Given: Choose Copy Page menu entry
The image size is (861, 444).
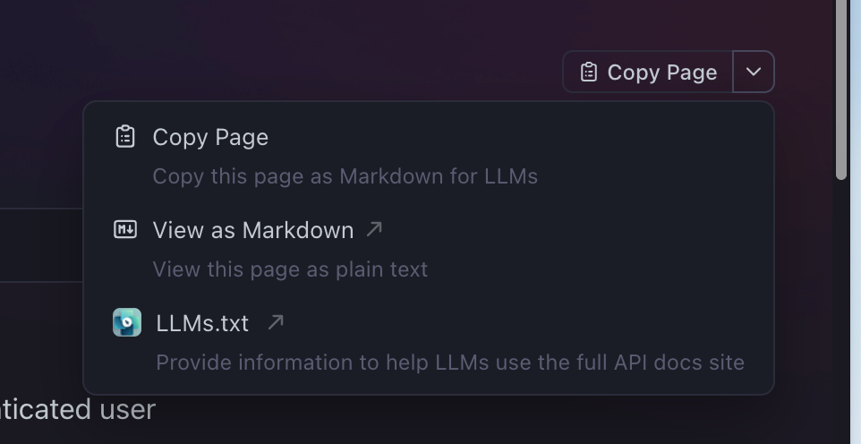Looking at the screenshot, I should (x=210, y=137).
